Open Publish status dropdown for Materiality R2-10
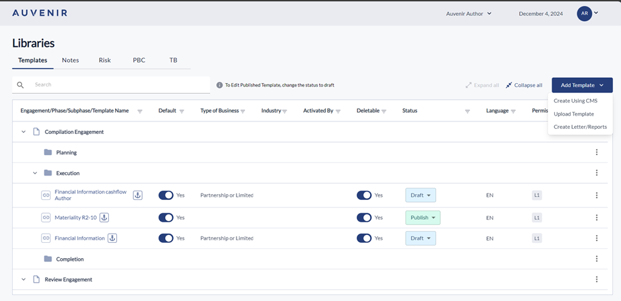 pyautogui.click(x=422, y=217)
